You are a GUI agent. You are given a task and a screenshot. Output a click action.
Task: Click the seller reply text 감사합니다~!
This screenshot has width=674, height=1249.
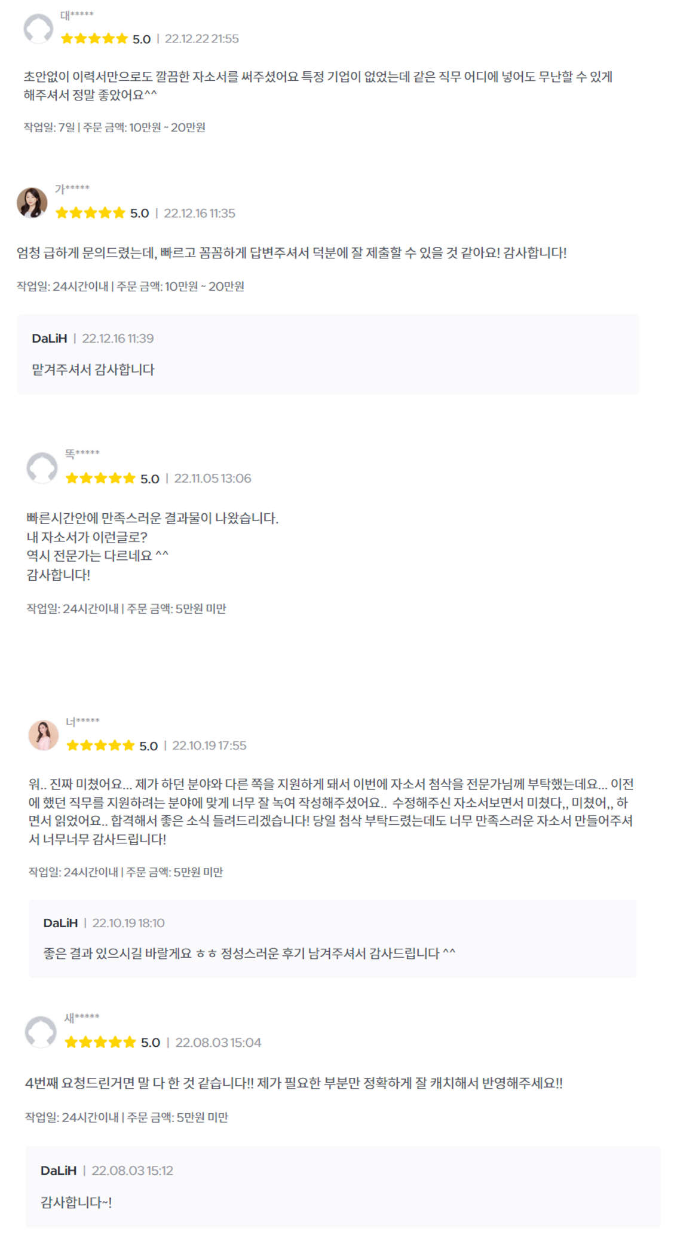tap(76, 1202)
